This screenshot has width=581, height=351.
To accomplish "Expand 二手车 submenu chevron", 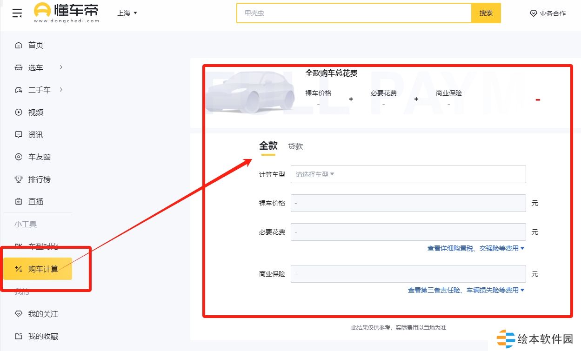I will [x=61, y=90].
